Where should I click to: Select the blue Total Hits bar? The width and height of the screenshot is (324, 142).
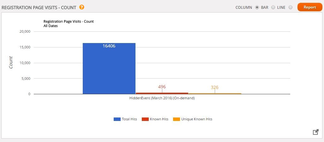[109, 68]
